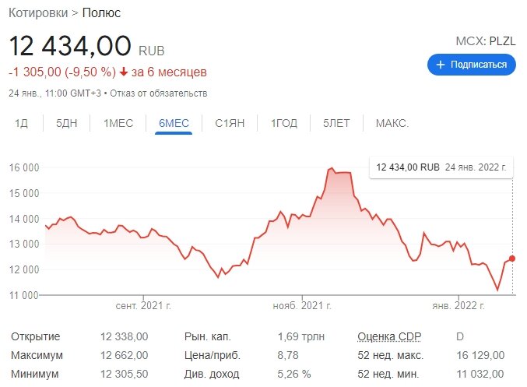
Task: Click the Полюс breadcrumb title
Action: click(101, 12)
